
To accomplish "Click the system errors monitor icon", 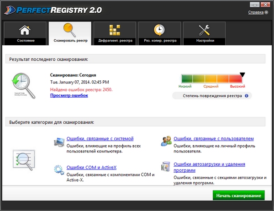I will (x=59, y=142).
